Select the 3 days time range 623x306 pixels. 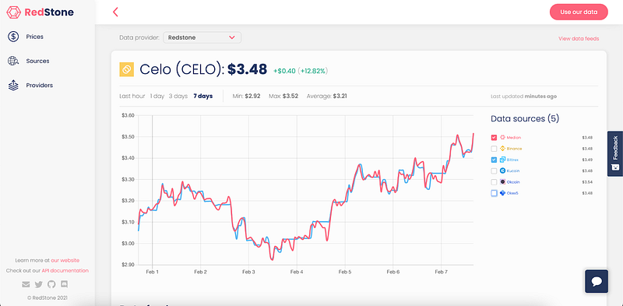tap(178, 97)
